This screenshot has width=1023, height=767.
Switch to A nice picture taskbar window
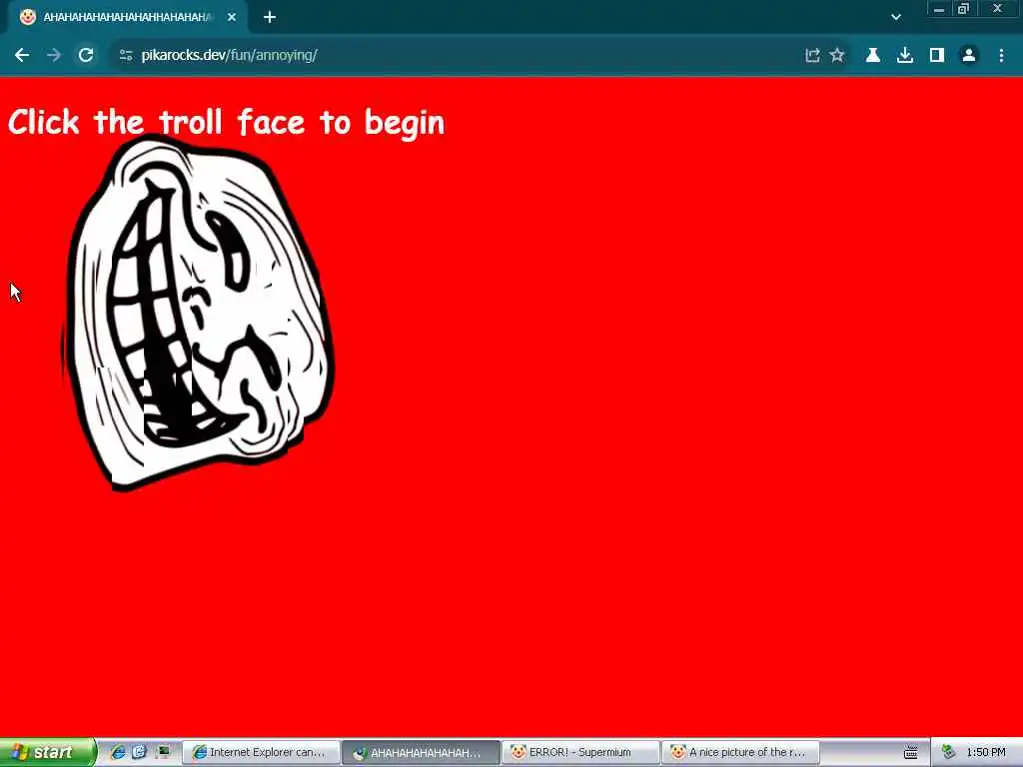[x=740, y=753]
